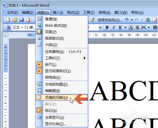
Task: Apply Underline formatting button
Action: point(120,27)
